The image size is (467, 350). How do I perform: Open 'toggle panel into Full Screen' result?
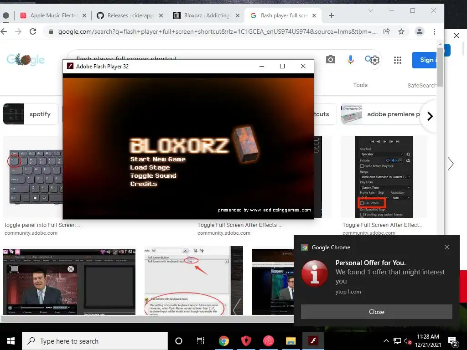coord(43,225)
